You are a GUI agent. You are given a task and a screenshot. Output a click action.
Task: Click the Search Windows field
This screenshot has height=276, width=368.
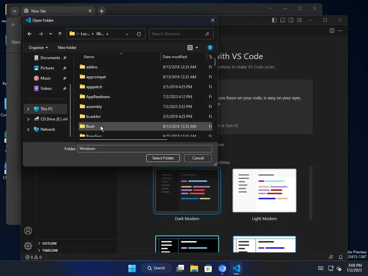coord(181,34)
